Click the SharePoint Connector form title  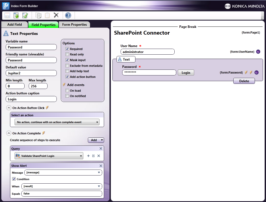click(142, 33)
